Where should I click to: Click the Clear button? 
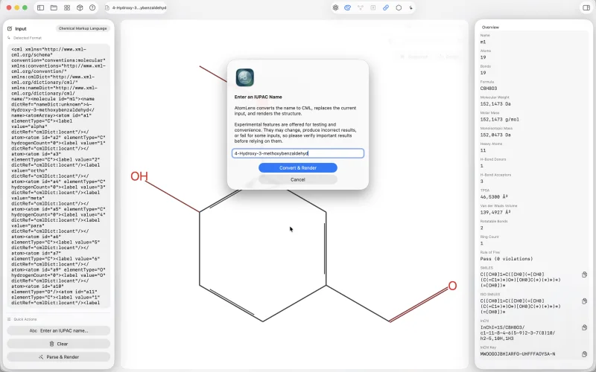[x=59, y=344]
